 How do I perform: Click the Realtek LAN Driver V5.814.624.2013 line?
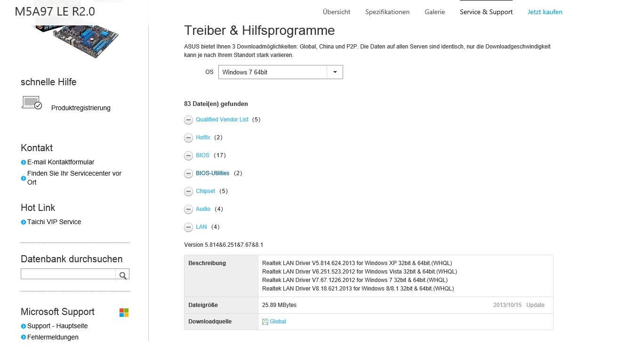pyautogui.click(x=357, y=263)
